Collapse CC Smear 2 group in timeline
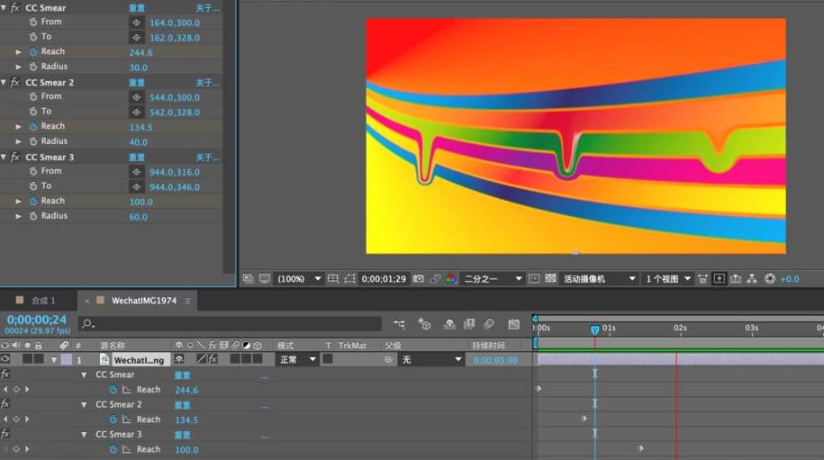Screen dimensions: 824x460 [84, 405]
